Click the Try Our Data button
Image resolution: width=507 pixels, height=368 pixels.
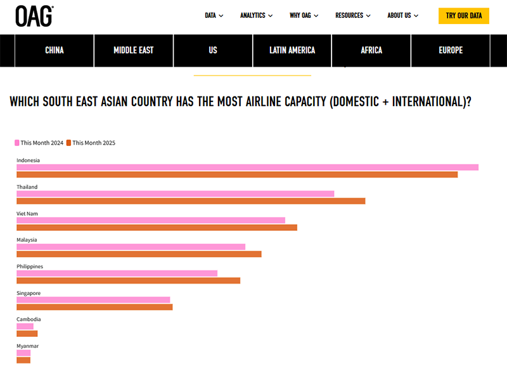[x=463, y=16]
